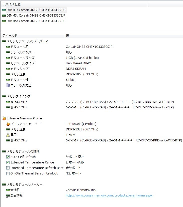Click the shortcut icon beside 製品情報
This screenshot has width=183, height=207.
8,195
